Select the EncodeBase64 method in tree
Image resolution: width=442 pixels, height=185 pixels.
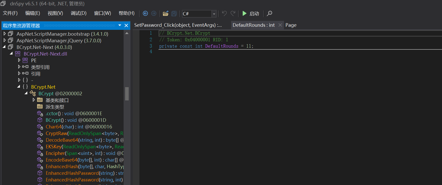point(61,160)
